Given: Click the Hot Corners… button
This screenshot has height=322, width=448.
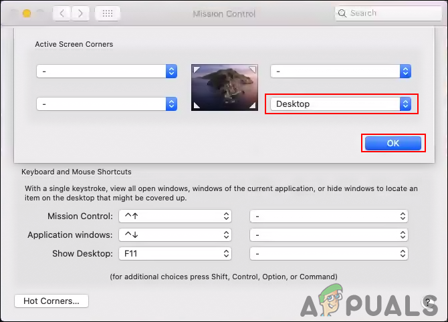Looking at the screenshot, I should [51, 301].
